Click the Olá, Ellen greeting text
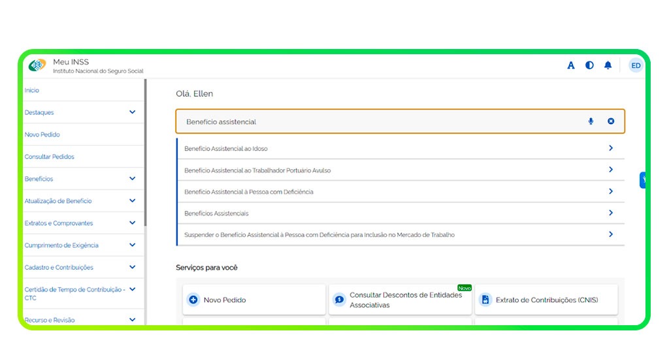 (194, 94)
